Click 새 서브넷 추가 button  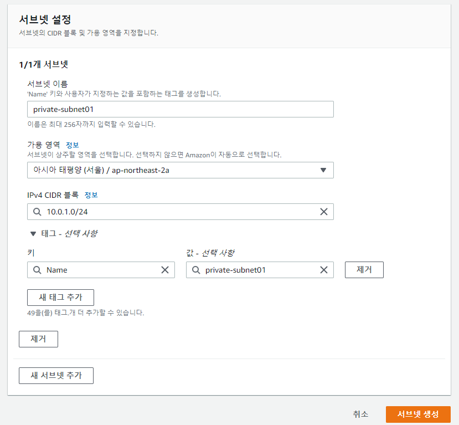point(56,376)
